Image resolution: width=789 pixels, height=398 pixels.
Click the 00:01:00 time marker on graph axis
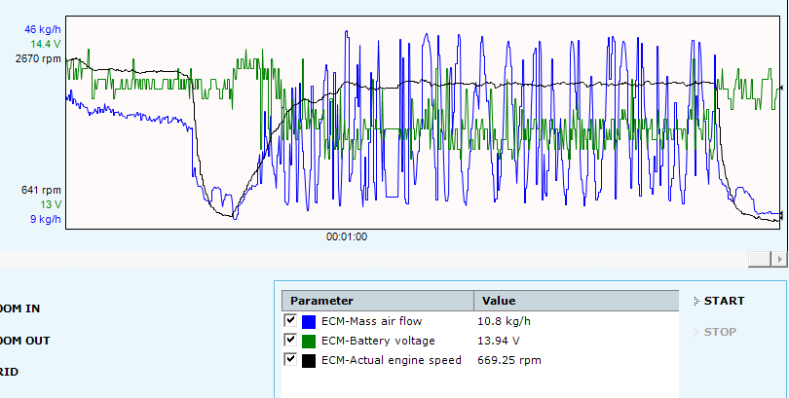tap(346, 235)
